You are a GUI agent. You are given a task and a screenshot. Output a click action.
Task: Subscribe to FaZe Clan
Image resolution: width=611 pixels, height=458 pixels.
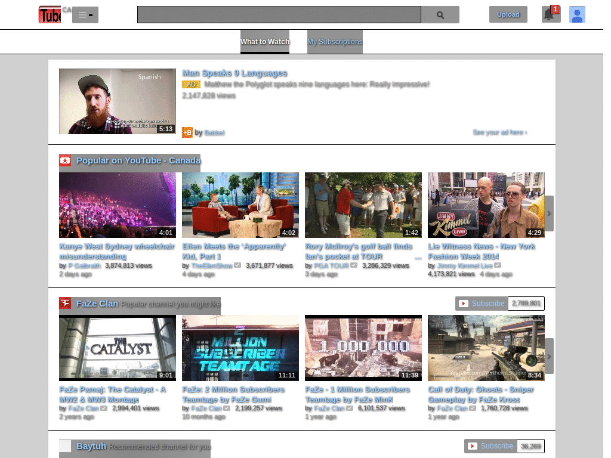pos(482,304)
